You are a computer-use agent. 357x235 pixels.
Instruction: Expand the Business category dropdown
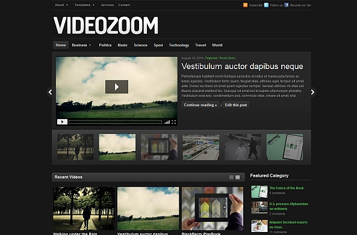[81, 45]
